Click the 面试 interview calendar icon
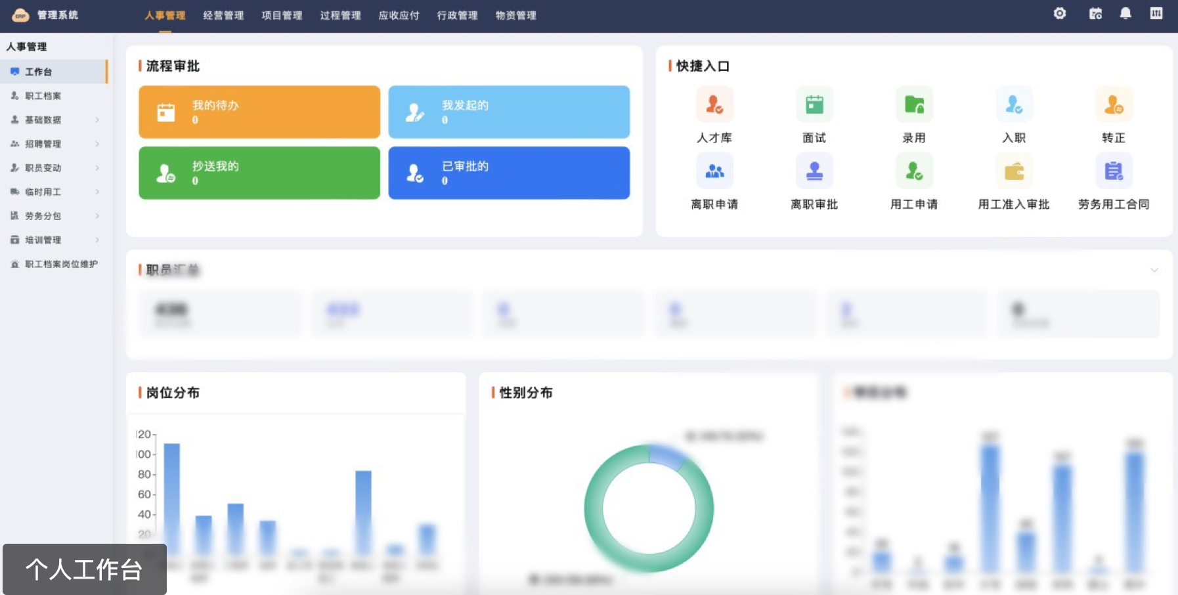The width and height of the screenshot is (1178, 595). pyautogui.click(x=814, y=104)
